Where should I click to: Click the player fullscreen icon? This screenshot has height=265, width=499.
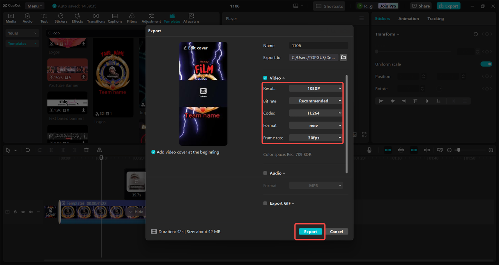tap(364, 134)
